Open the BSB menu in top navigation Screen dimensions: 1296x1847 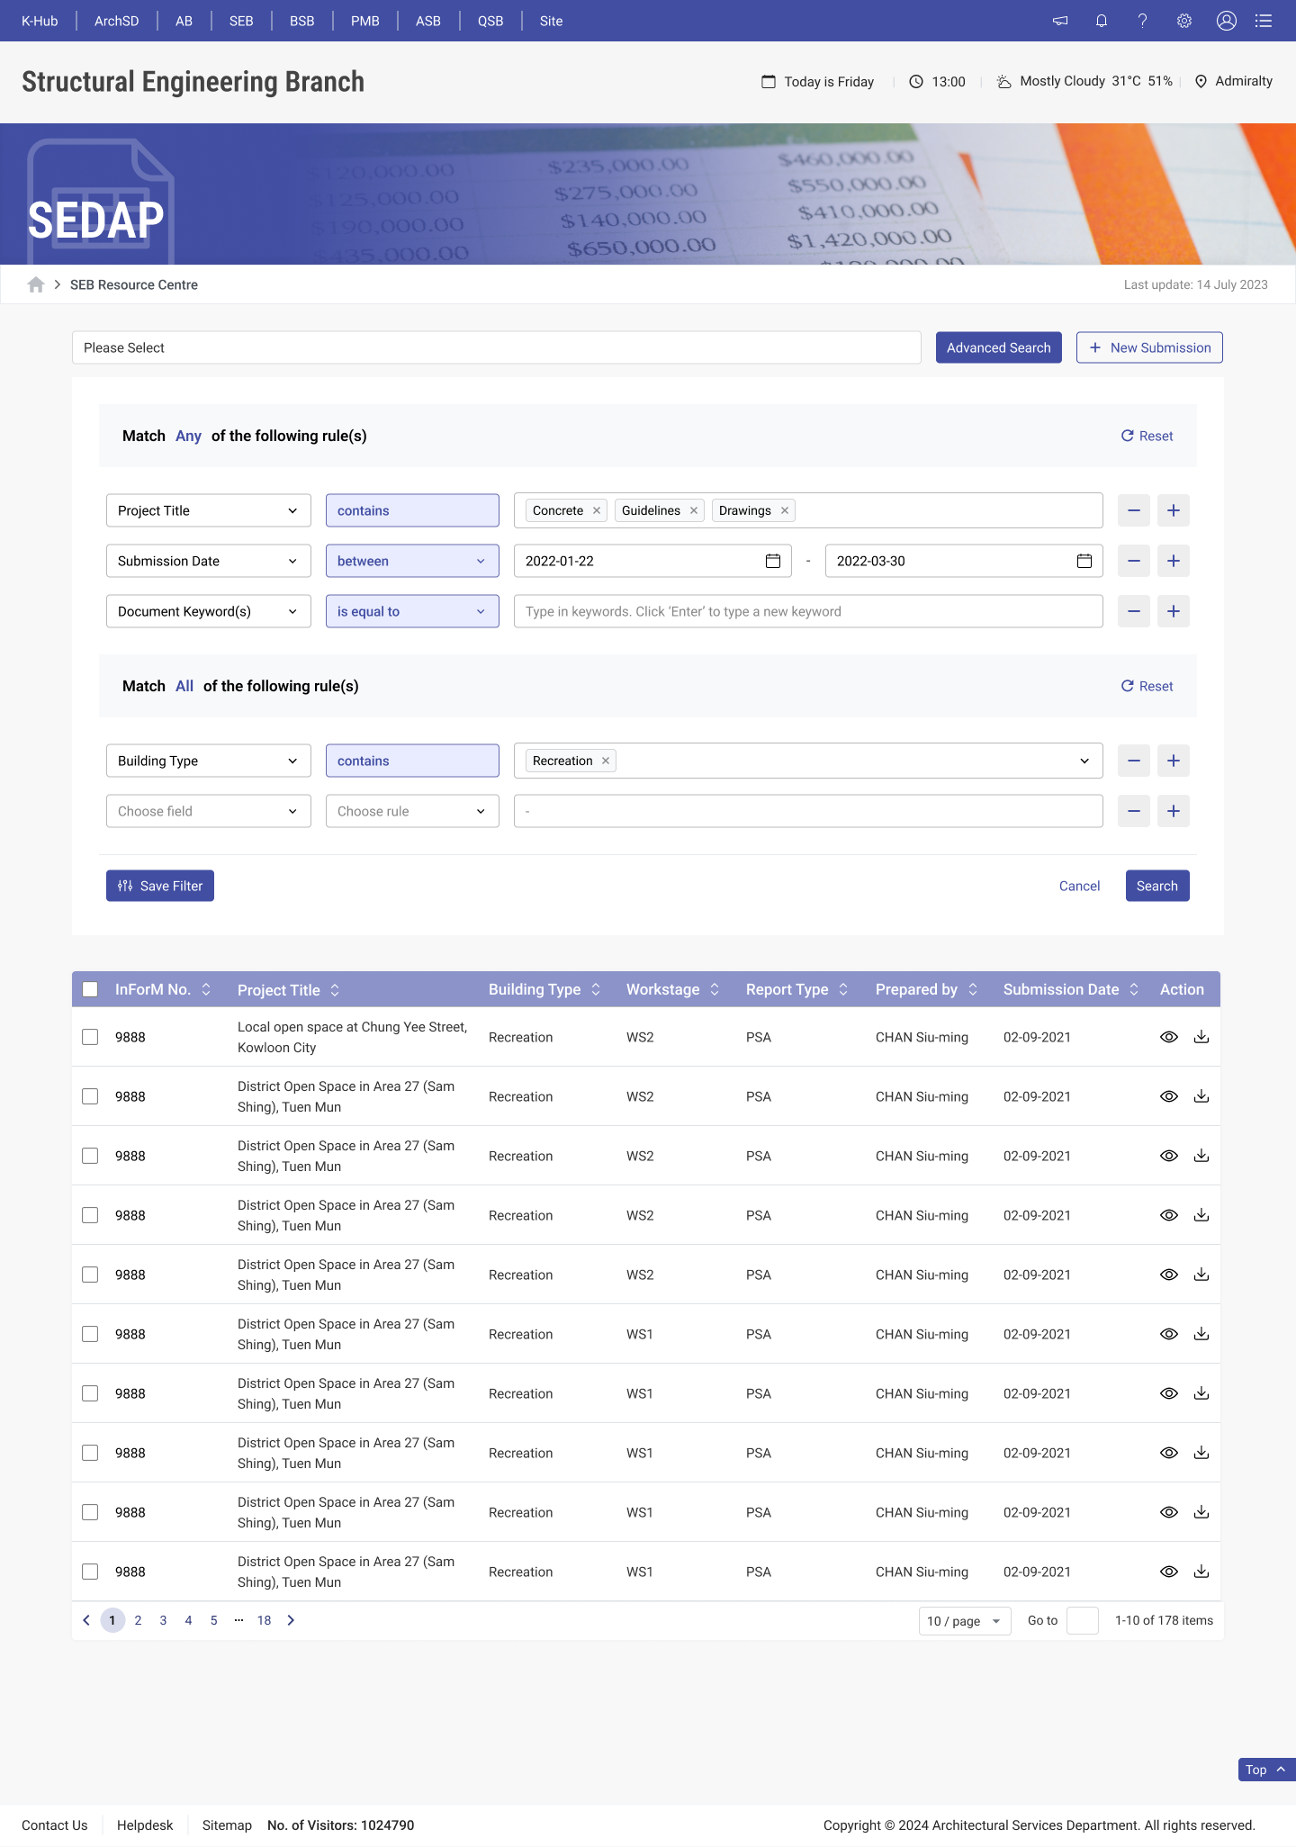tap(301, 21)
